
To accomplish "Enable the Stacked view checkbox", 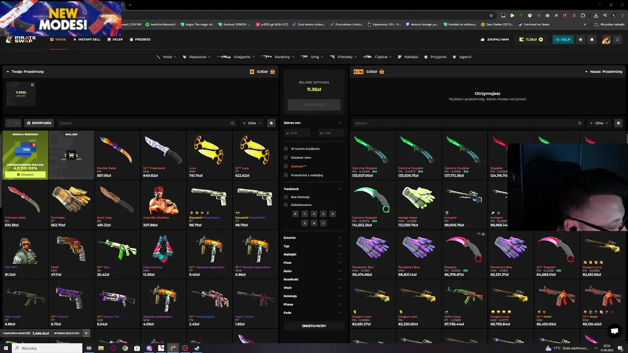I will click(x=286, y=157).
